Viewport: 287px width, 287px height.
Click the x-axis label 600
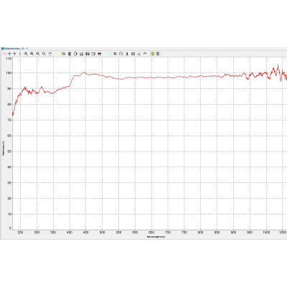coord(135,232)
